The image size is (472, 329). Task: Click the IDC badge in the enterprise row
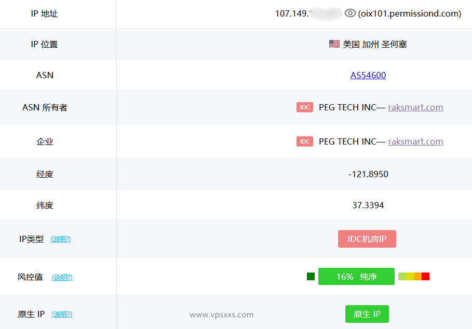(305, 141)
